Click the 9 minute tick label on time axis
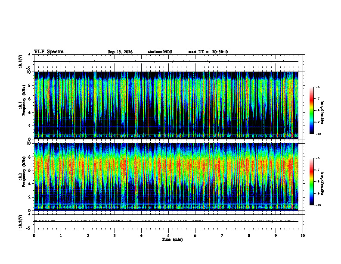The height and width of the screenshot is (264, 341). point(276,236)
